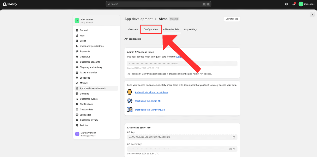Image resolution: width=317 pixels, height=157 pixels.
Task: Click the API key value field
Action: [182, 137]
